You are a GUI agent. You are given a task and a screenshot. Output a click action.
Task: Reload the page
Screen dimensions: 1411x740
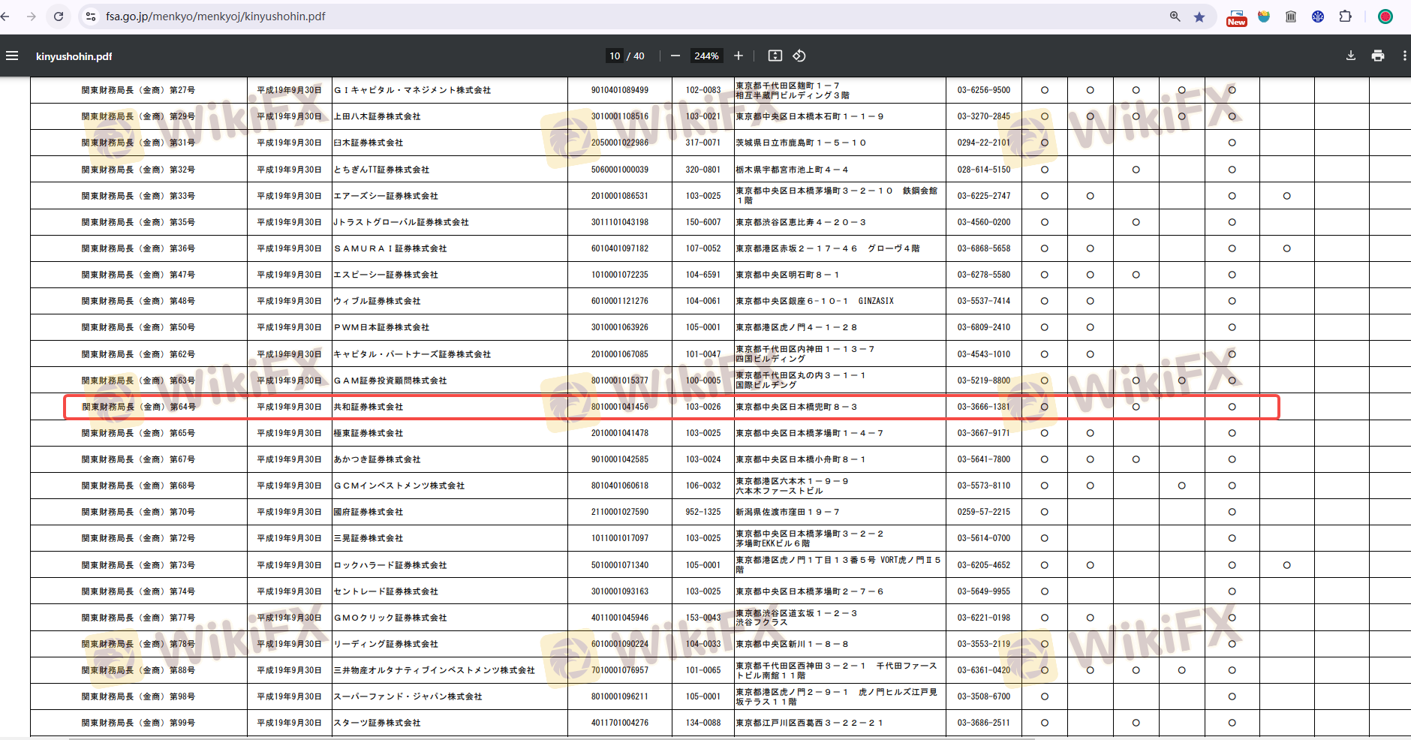59,17
